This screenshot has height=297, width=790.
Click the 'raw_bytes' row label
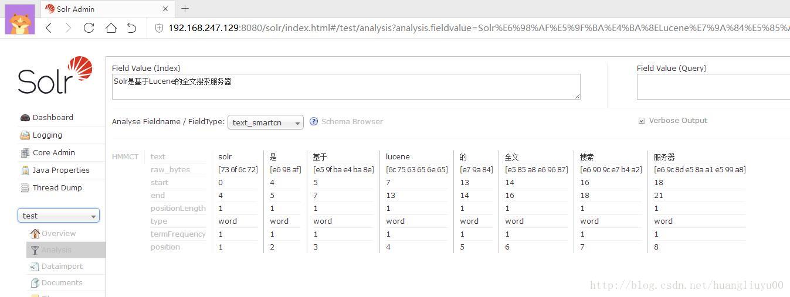coord(170,169)
